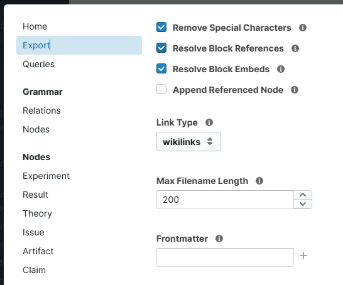Focus the Frontmatter text input field
Screen dimensions: 343x285
point(225,257)
